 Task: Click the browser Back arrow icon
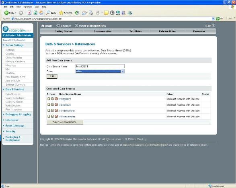tap(6, 13)
